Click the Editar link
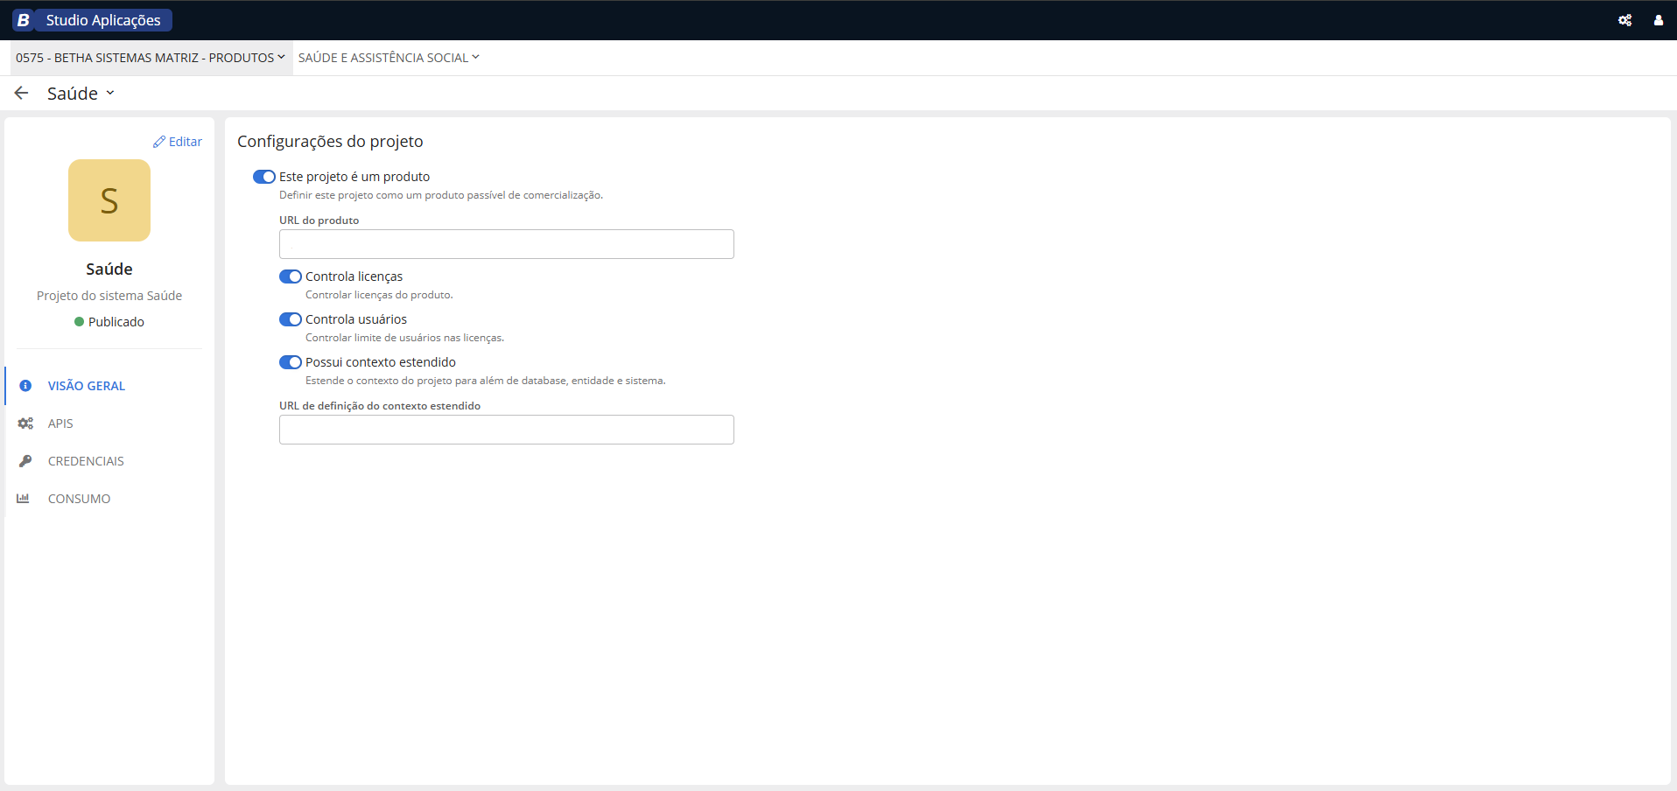The height and width of the screenshot is (791, 1677). [x=178, y=142]
